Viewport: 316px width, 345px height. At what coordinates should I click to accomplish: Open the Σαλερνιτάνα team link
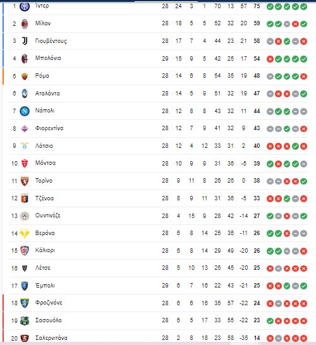pos(51,338)
